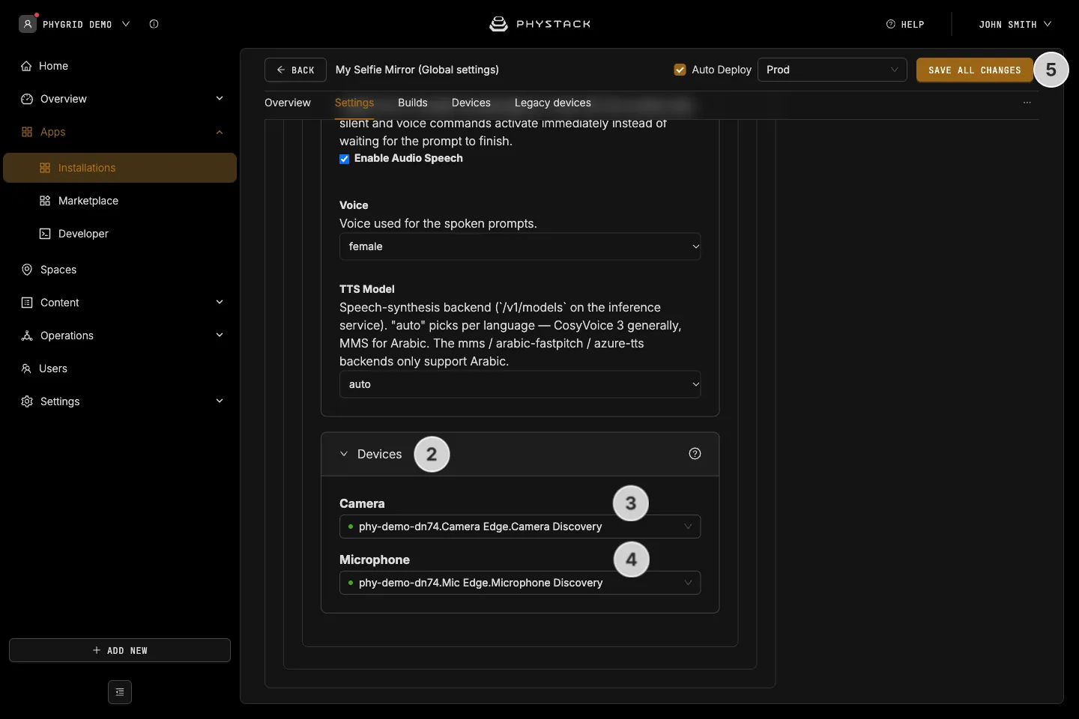
Task: Open the three-dot more options menu
Action: point(1027,103)
